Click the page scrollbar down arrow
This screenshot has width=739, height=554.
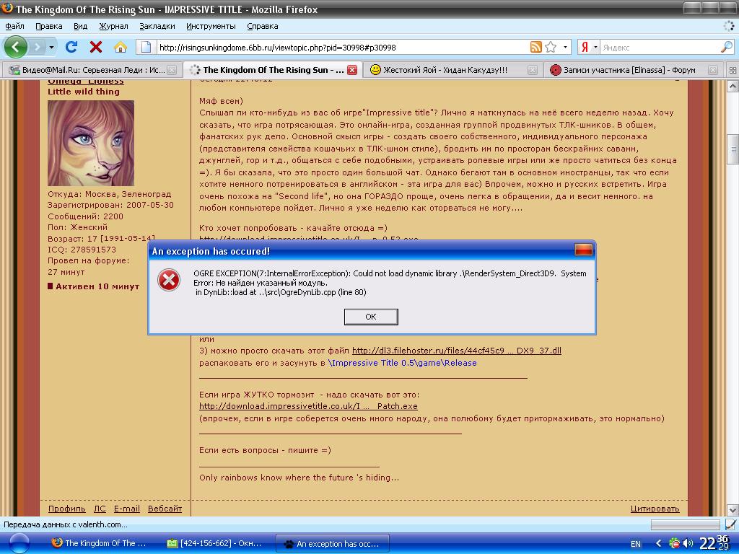click(733, 510)
